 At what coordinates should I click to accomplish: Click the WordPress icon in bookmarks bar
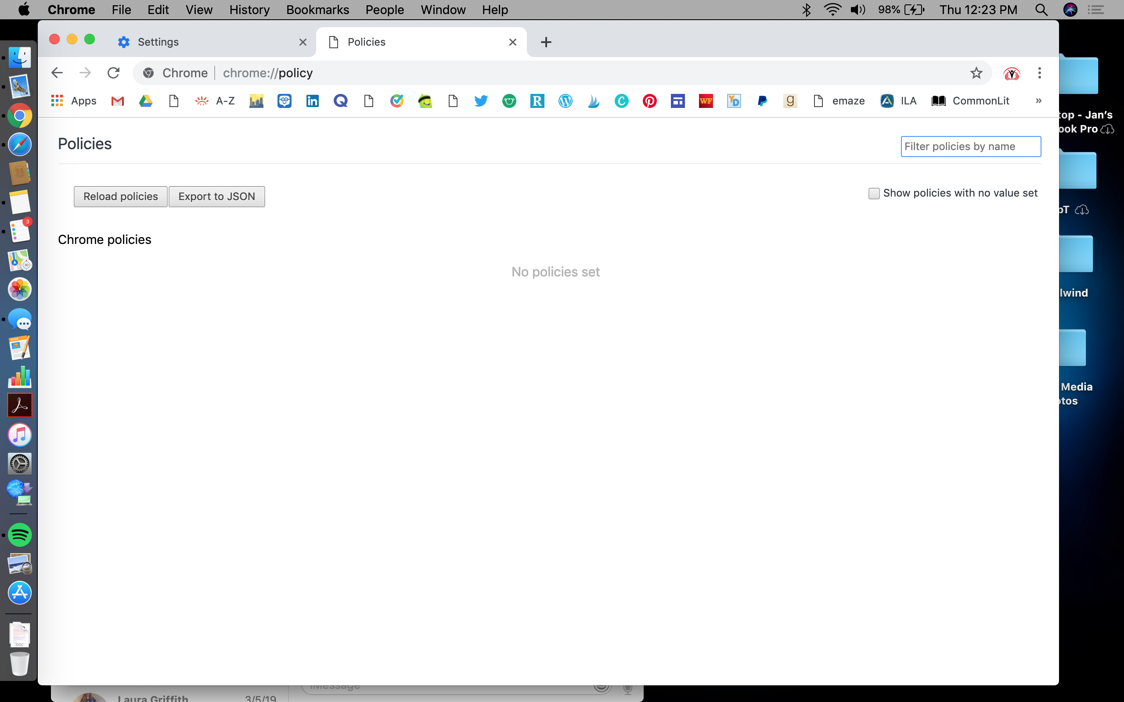[565, 100]
